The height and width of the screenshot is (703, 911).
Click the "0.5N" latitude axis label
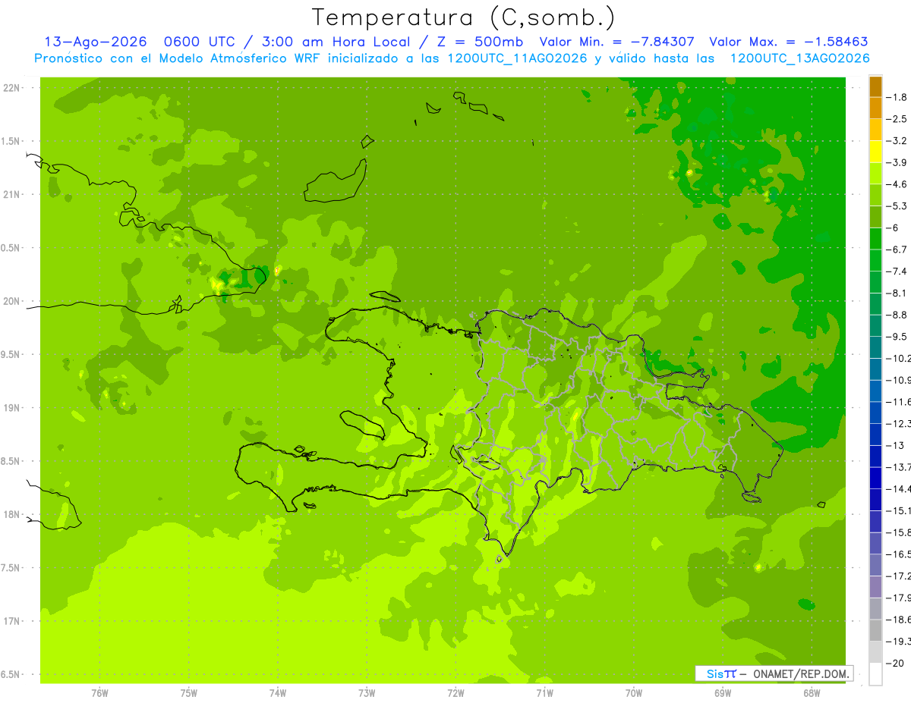[x=11, y=248]
